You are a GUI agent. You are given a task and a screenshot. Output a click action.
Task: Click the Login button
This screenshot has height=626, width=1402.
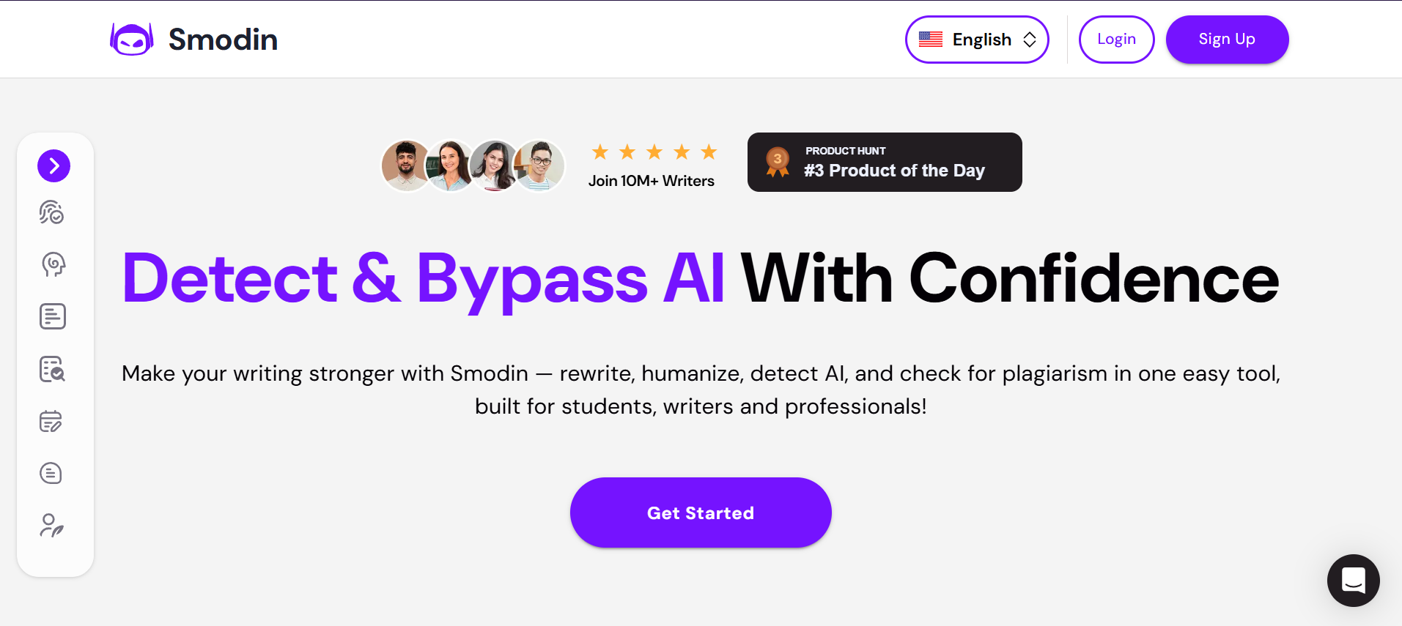1116,40
